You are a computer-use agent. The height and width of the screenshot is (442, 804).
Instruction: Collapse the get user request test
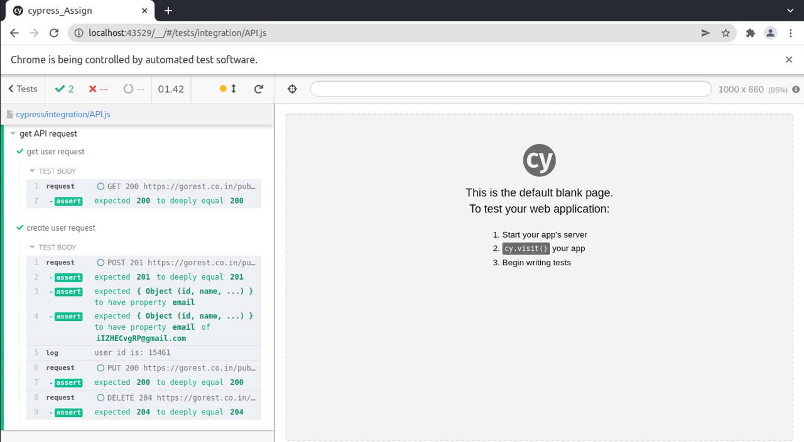(55, 152)
